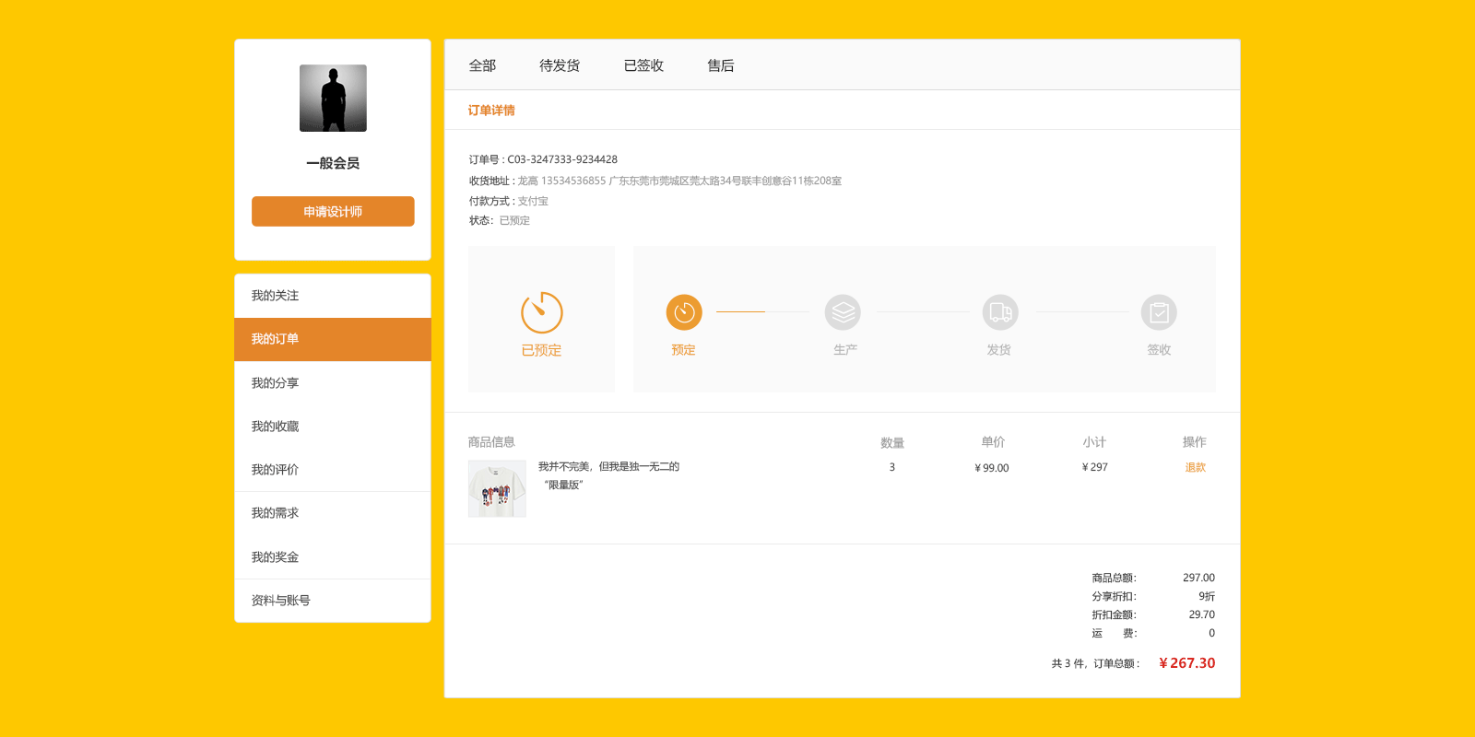
Task: Click the 生产 layers step icon
Action: 843,313
